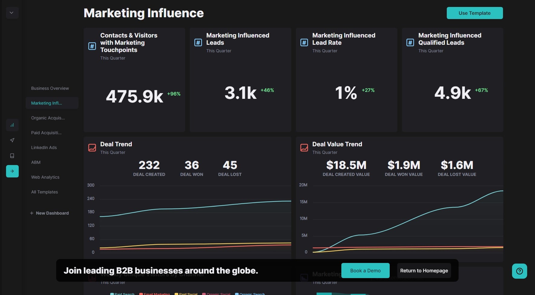Screen dimensions: 535x295
Task: Switch to Web Analytics dashboard
Action: [x=45, y=177]
